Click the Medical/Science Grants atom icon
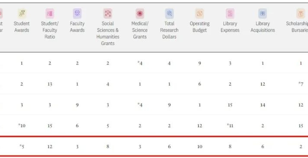 click(x=140, y=13)
